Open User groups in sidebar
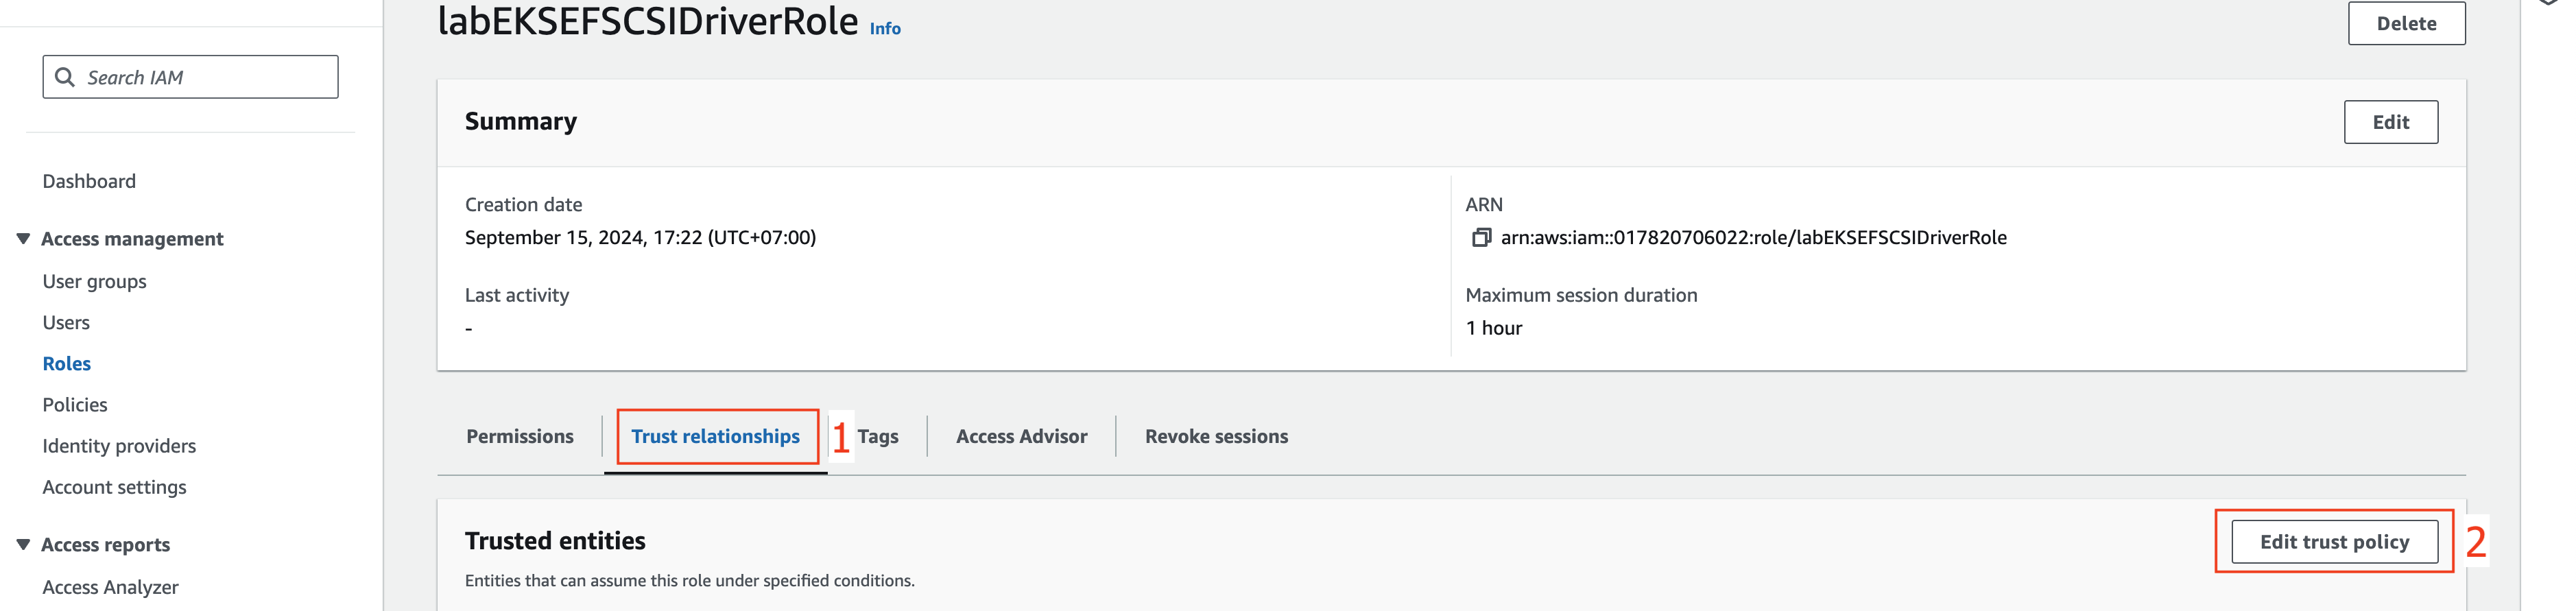 click(94, 281)
